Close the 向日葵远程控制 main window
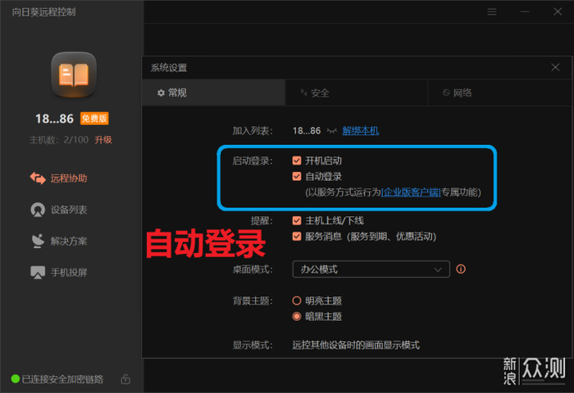Image resolution: width=574 pixels, height=393 pixels. click(558, 12)
